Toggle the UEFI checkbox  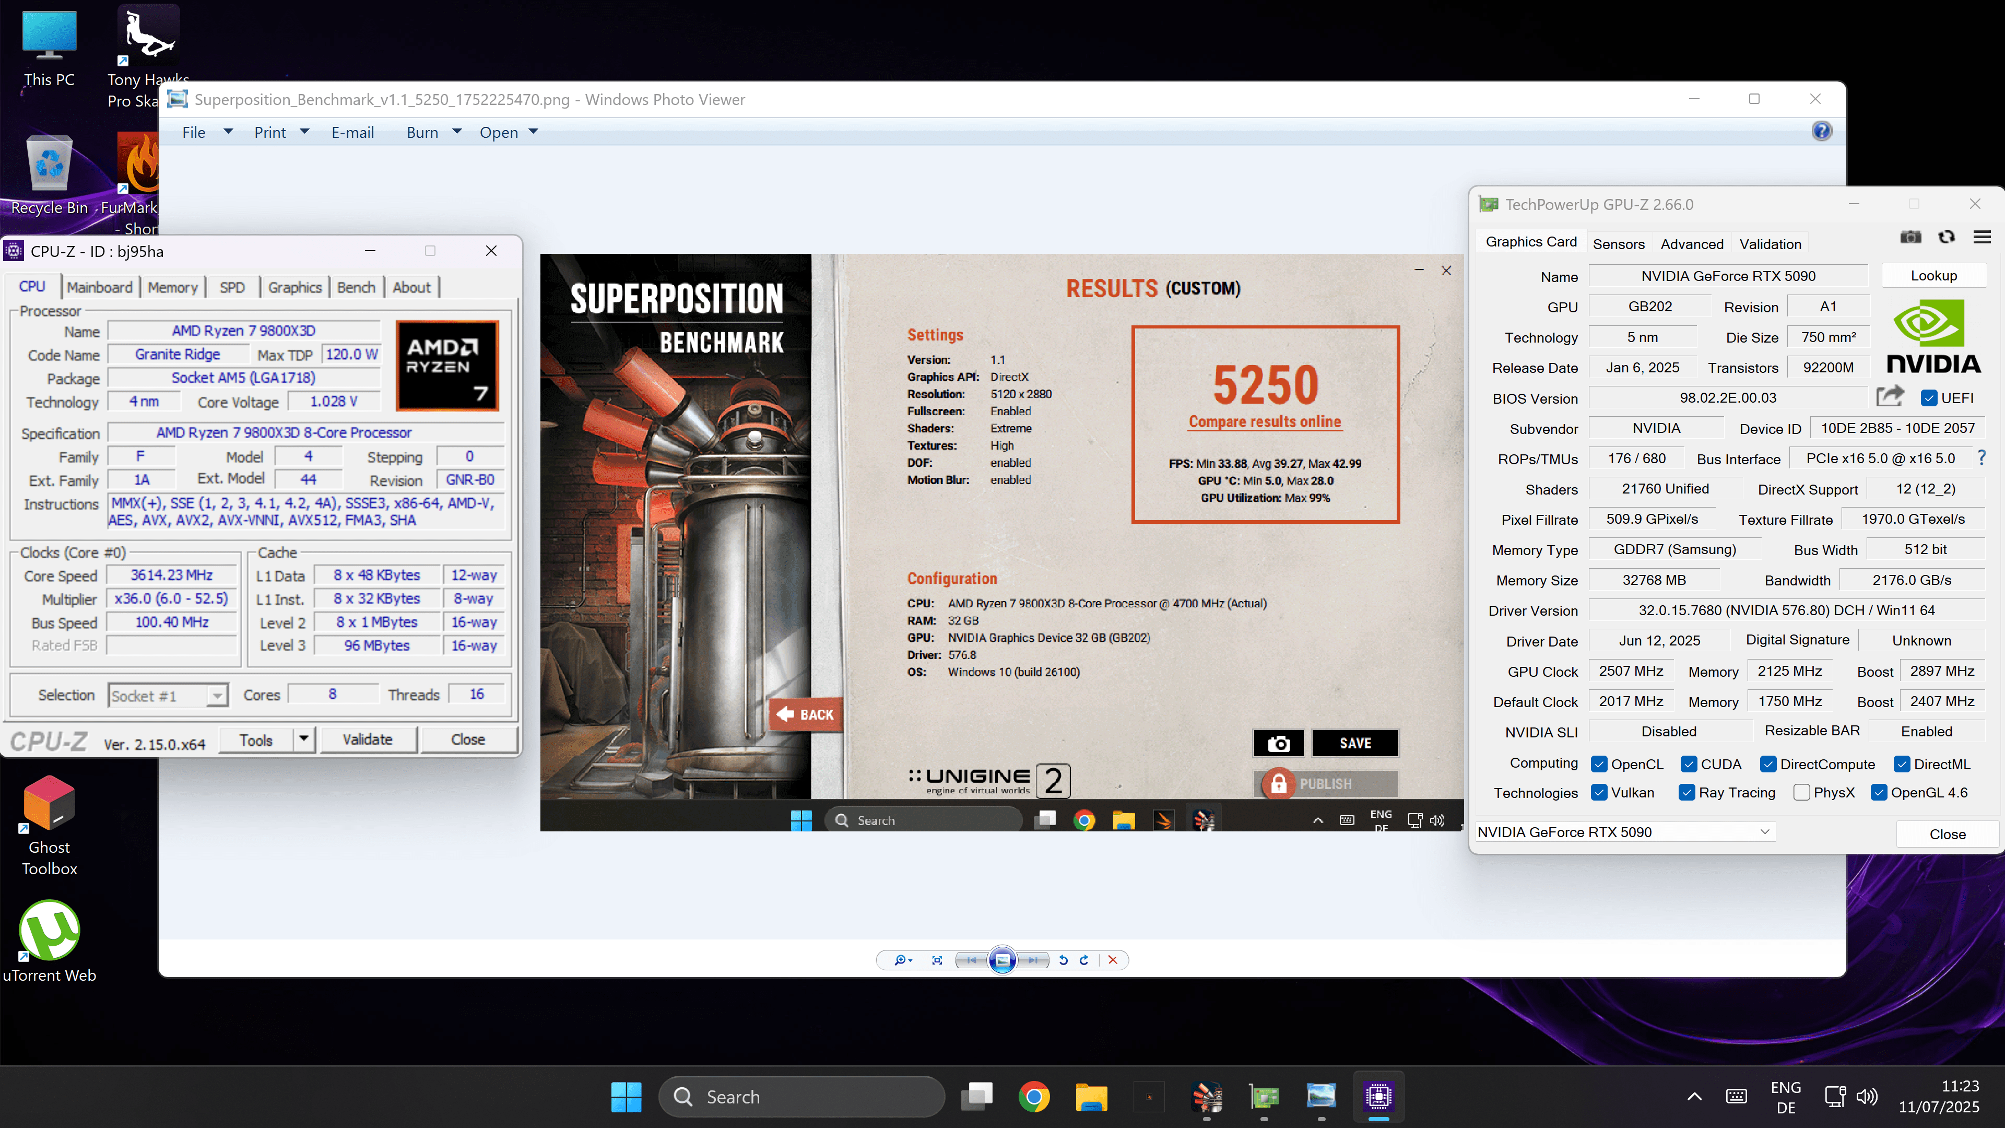click(1929, 398)
